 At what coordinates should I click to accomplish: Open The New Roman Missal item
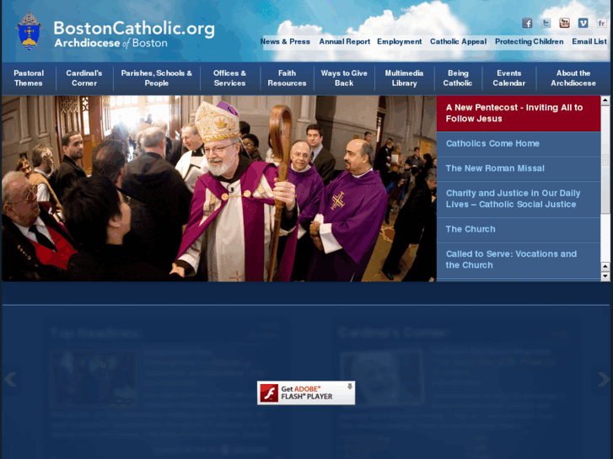495,168
